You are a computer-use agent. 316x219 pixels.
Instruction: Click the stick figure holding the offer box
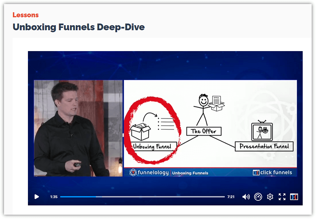click(x=201, y=110)
